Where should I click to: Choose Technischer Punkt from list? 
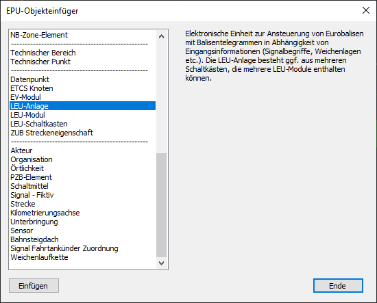(83, 62)
